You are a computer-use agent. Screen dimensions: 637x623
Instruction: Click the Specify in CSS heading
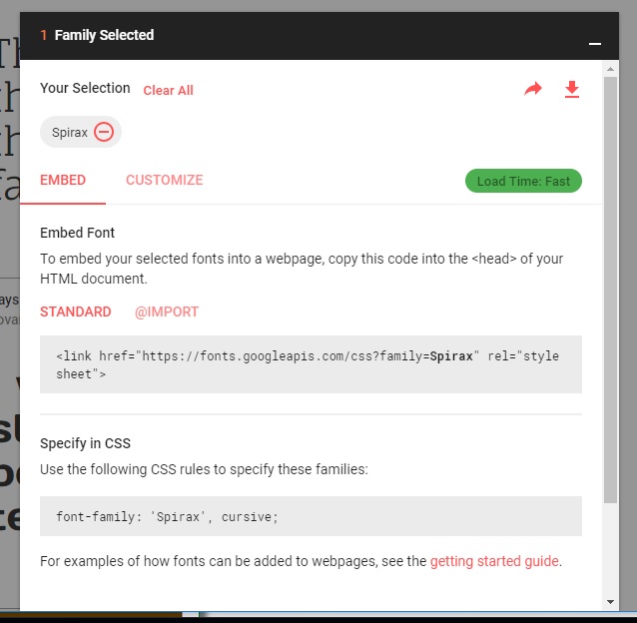coord(85,443)
